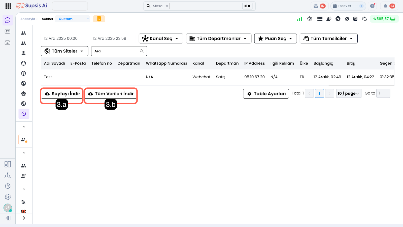Expand the Kanal Seç dropdown
This screenshot has width=403, height=227.
[161, 39]
